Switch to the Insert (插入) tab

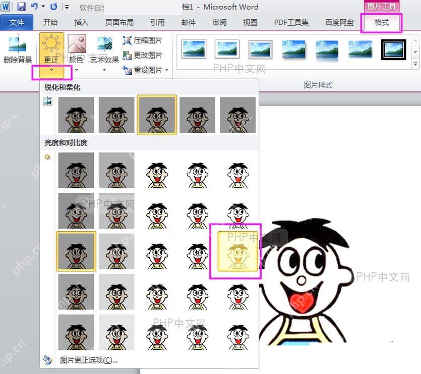(81, 23)
